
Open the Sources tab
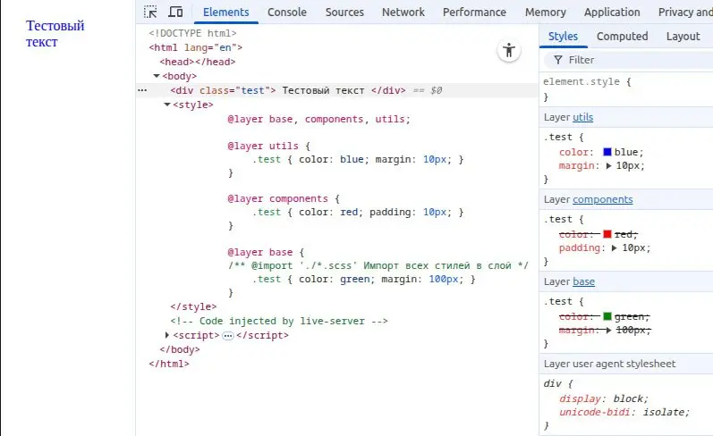(344, 13)
